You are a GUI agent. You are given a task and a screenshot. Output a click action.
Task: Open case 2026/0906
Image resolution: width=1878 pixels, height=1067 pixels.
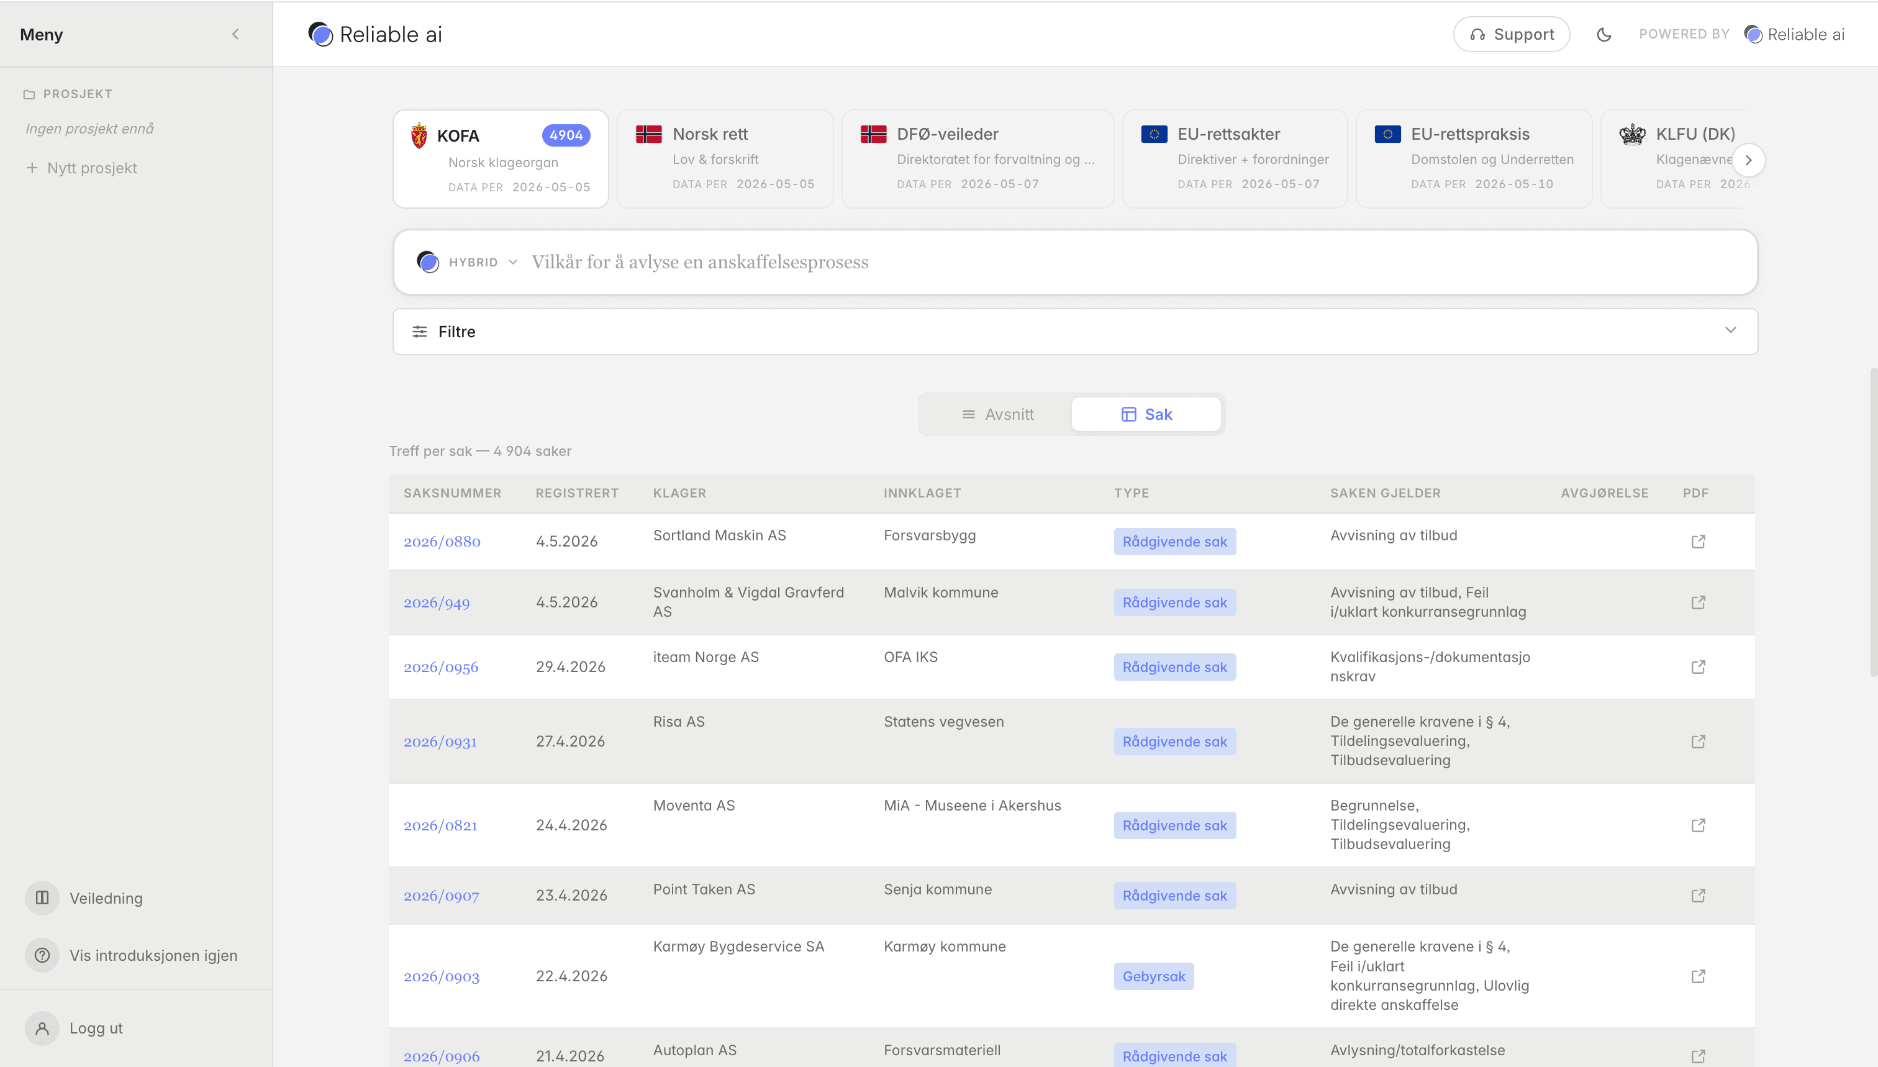441,1056
